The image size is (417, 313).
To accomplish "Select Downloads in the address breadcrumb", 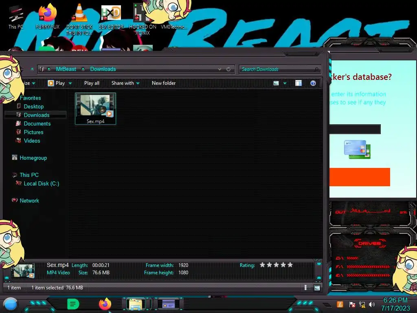I will (x=103, y=69).
